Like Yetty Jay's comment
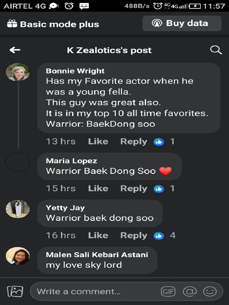Viewport: 229px width, 305px height. point(98,236)
